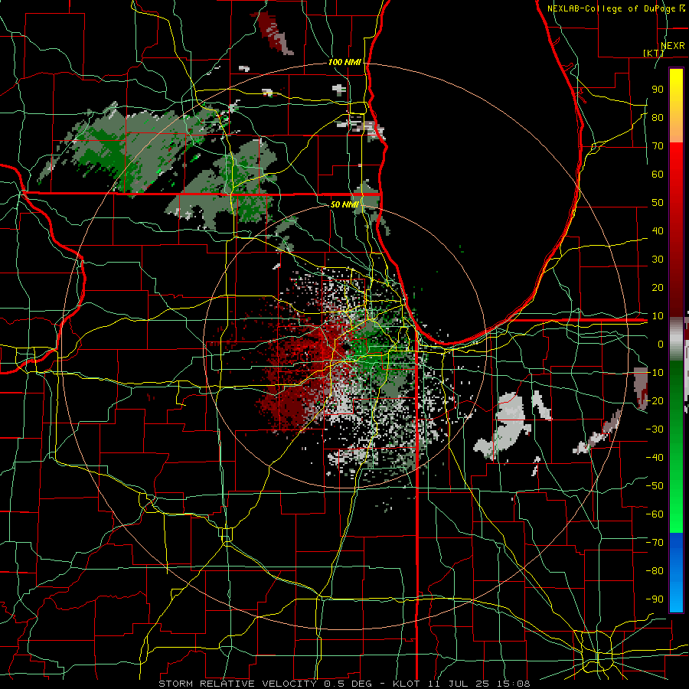Select the 50 value on the velocity scale
Screen dimensions: 689x689
coord(658,203)
